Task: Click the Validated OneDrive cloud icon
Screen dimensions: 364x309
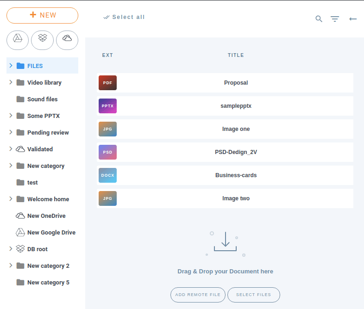Action: (20, 149)
